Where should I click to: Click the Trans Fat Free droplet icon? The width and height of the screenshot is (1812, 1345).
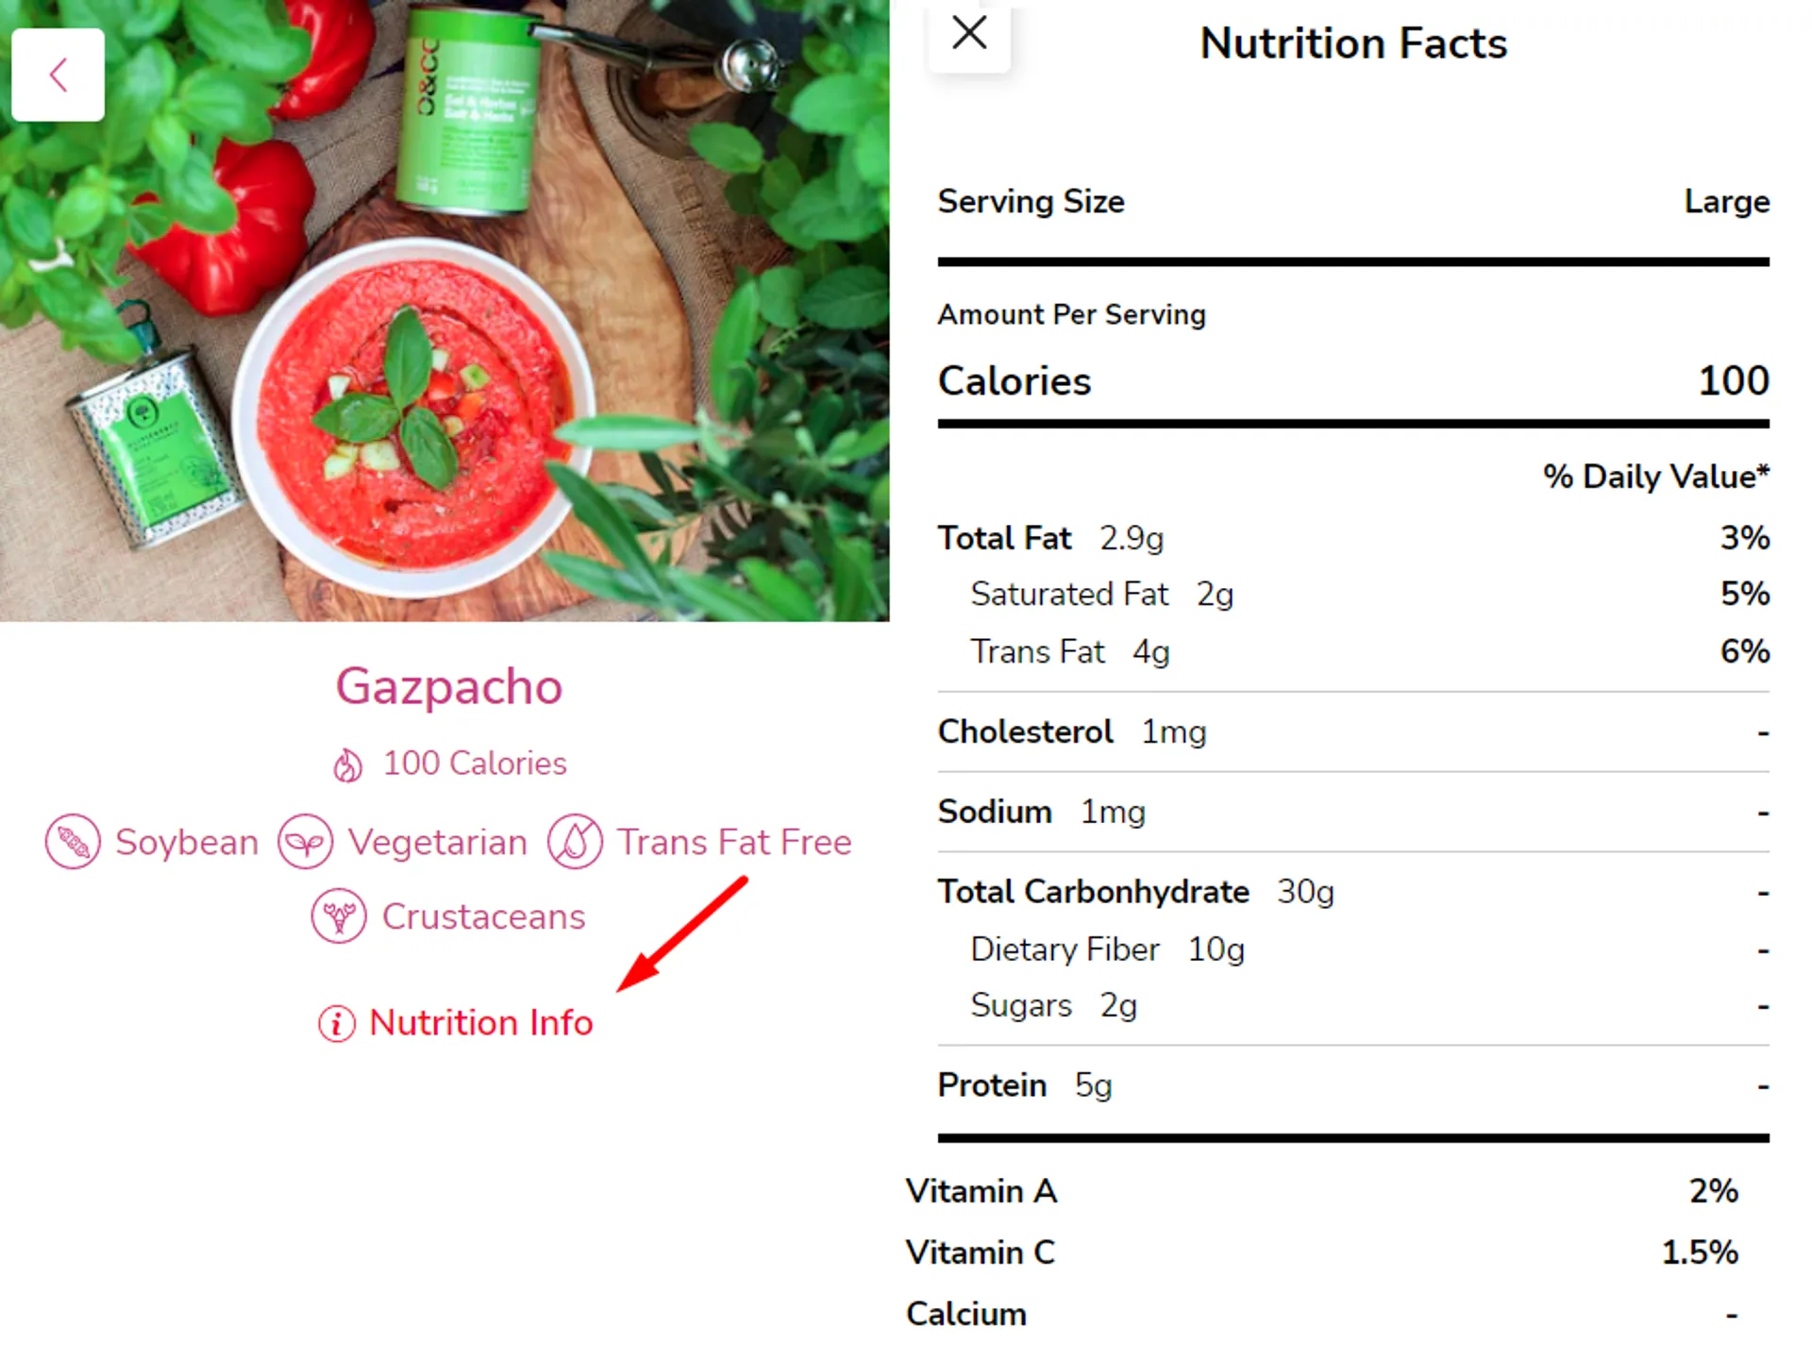575,841
